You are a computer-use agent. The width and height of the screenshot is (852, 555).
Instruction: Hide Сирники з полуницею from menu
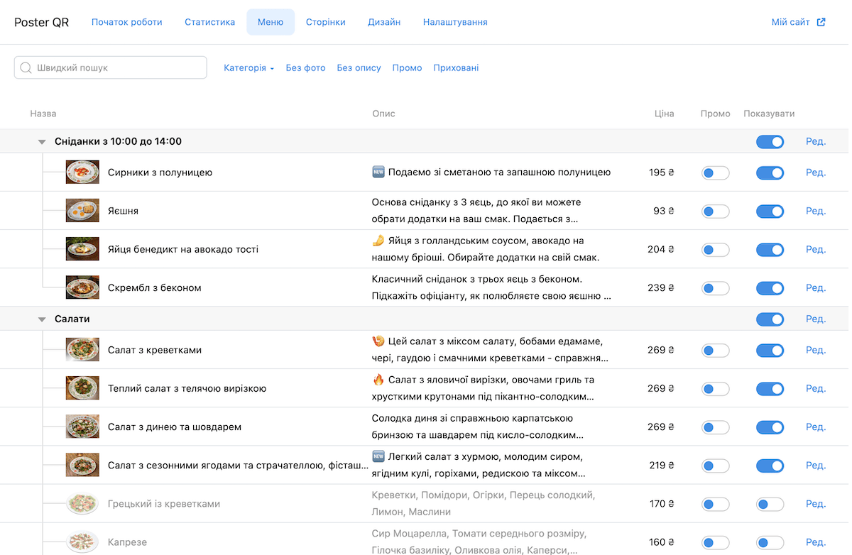770,173
